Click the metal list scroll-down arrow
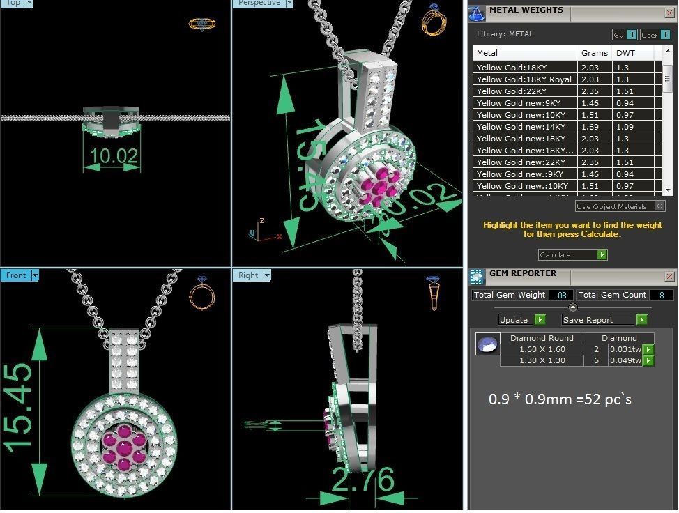Image resolution: width=679 pixels, height=513 pixels. point(667,190)
